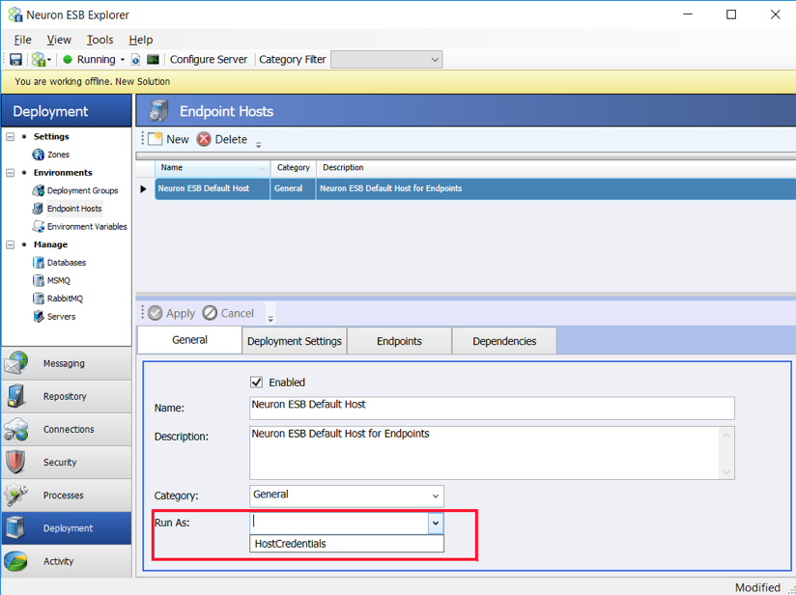Open the Running status dropdown arrow
Viewport: 796px width, 595px height.
point(123,60)
